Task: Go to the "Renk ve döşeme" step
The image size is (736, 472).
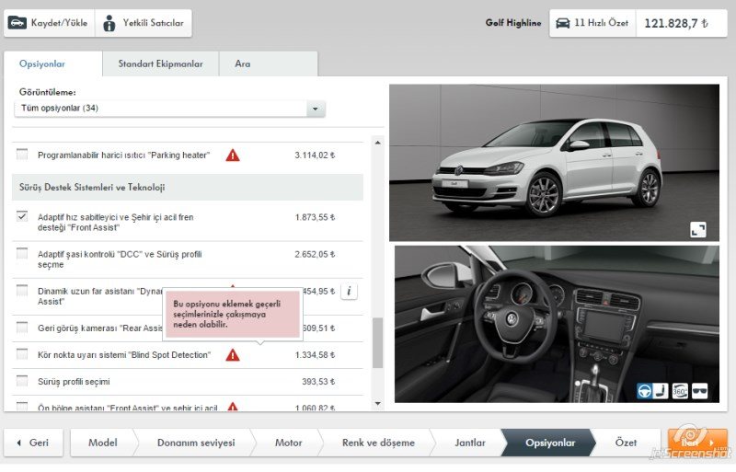Action: pos(378,443)
